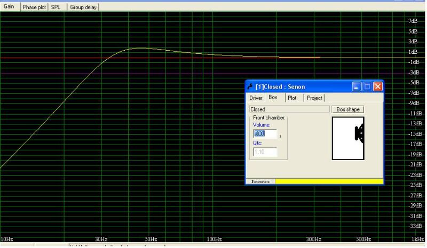Click the Qtc label
427x248 pixels.
(x=257, y=143)
